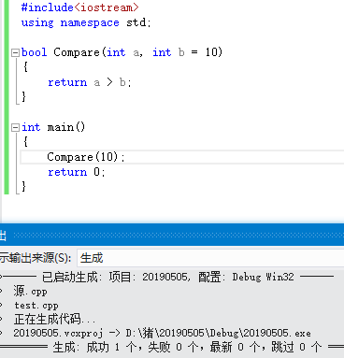Click the 'bool Compare(int a, int b = 10)' signature

click(x=122, y=52)
